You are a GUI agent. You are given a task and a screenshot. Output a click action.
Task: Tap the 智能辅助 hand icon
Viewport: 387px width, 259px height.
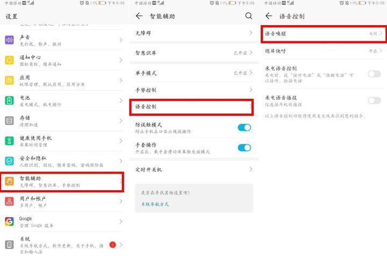point(9,181)
